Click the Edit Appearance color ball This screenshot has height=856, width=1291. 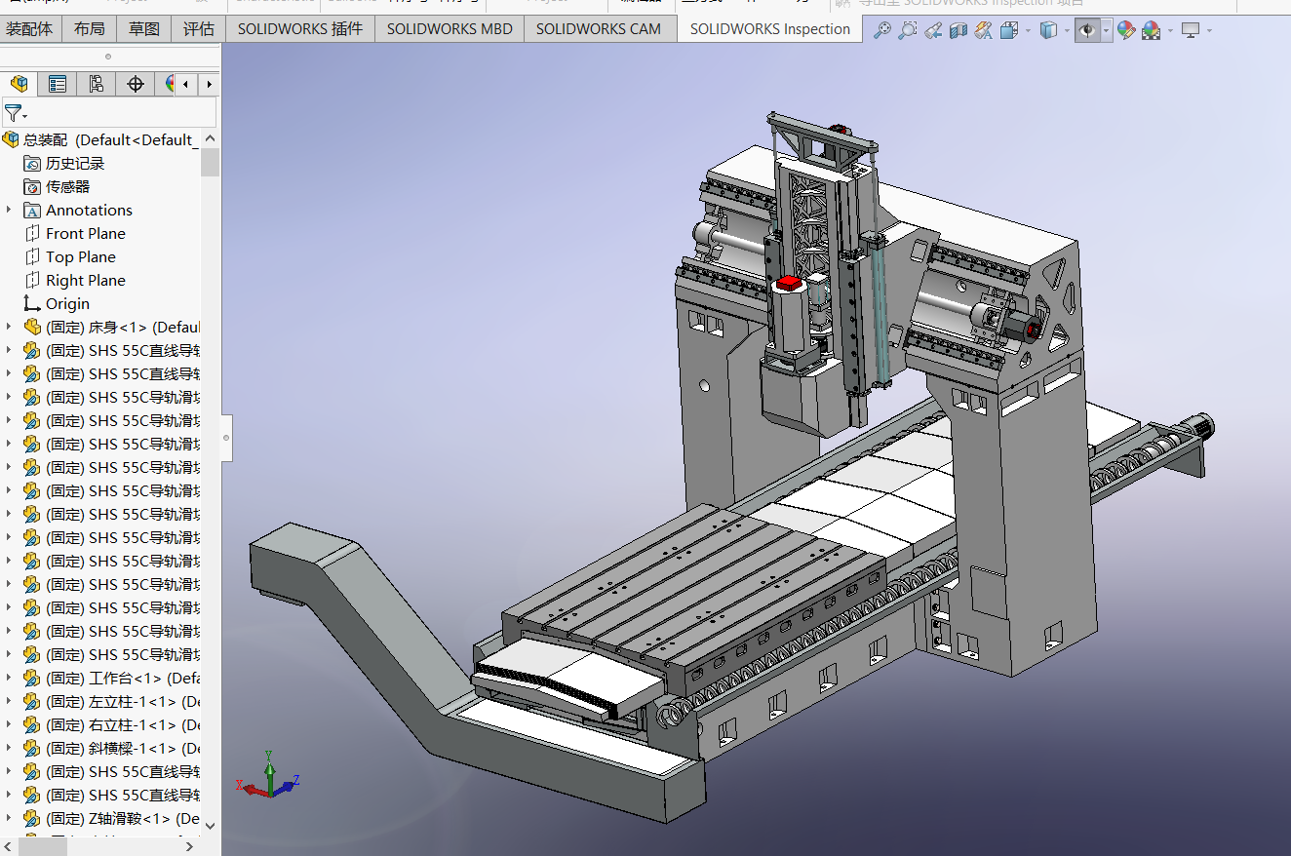coord(1126,30)
